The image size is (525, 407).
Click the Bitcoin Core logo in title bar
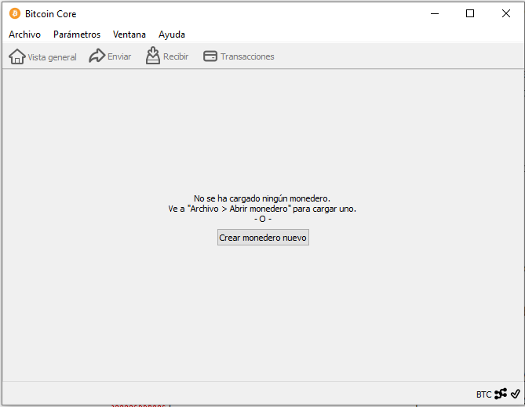pos(15,13)
